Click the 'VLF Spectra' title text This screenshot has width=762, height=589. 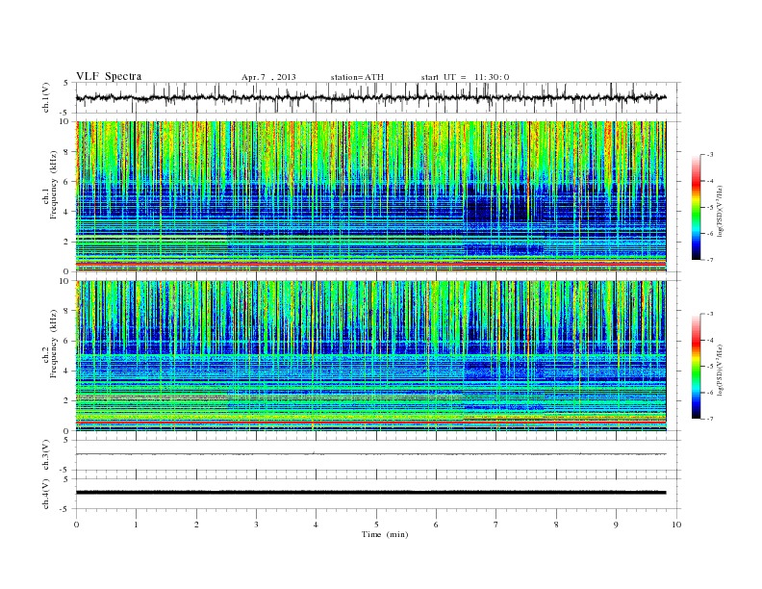pyautogui.click(x=109, y=76)
